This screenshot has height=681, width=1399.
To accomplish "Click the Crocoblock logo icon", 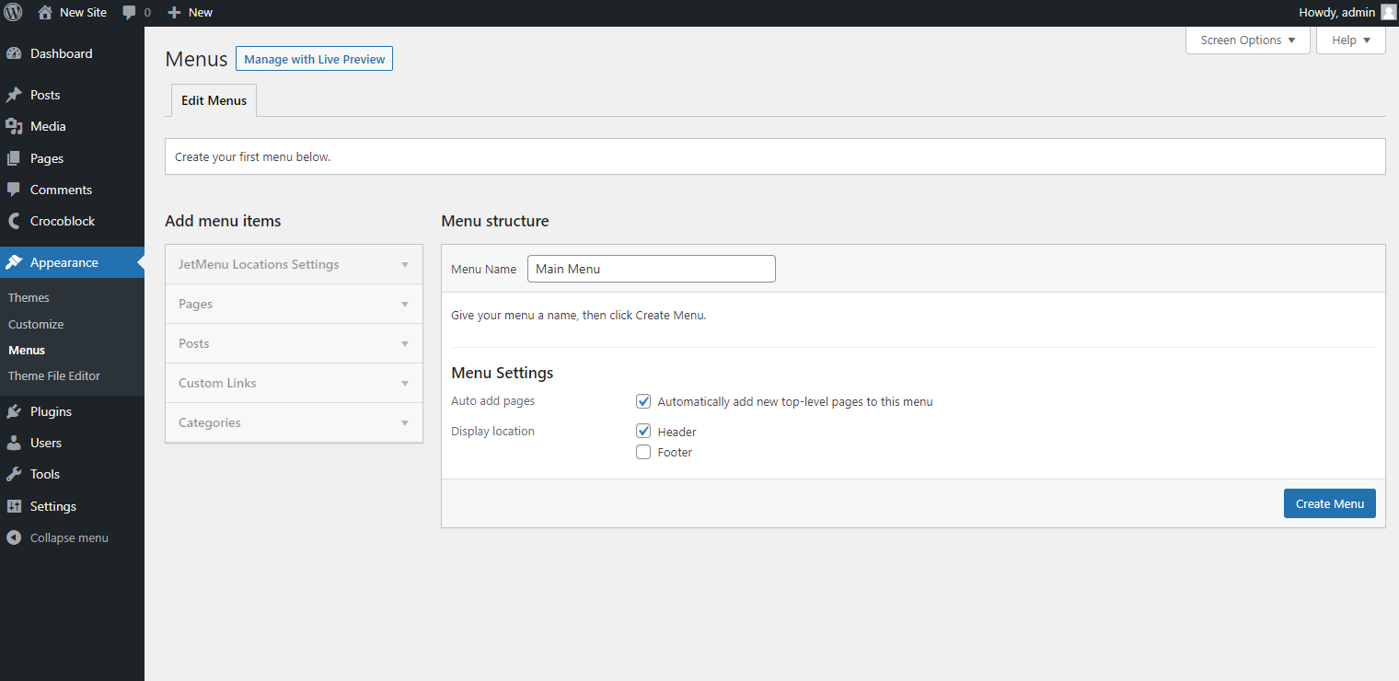I will click(14, 221).
